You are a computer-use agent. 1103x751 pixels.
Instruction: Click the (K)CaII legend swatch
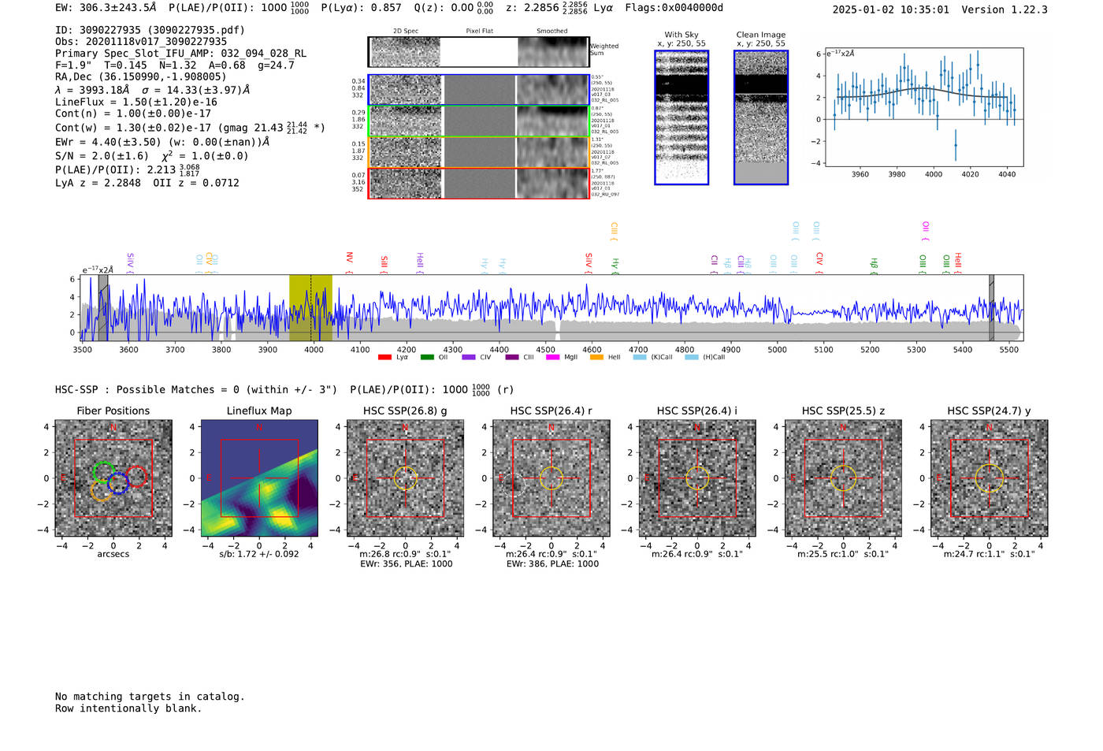pyautogui.click(x=640, y=357)
